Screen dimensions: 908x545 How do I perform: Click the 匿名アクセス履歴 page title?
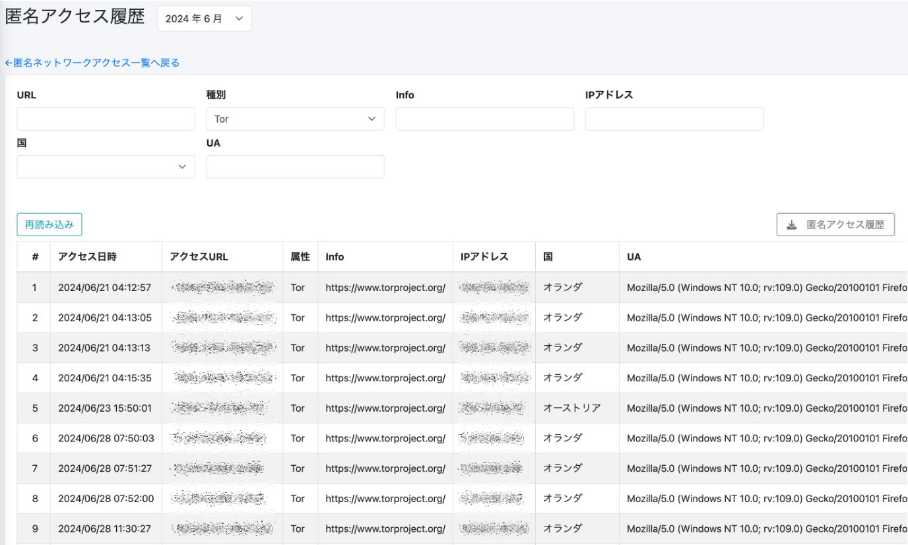coord(75,17)
